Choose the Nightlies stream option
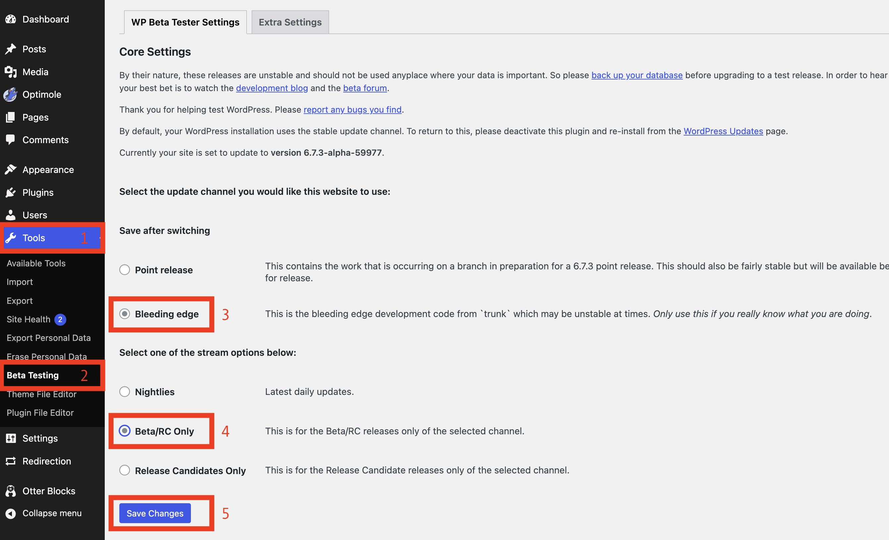The image size is (889, 540). 125,392
